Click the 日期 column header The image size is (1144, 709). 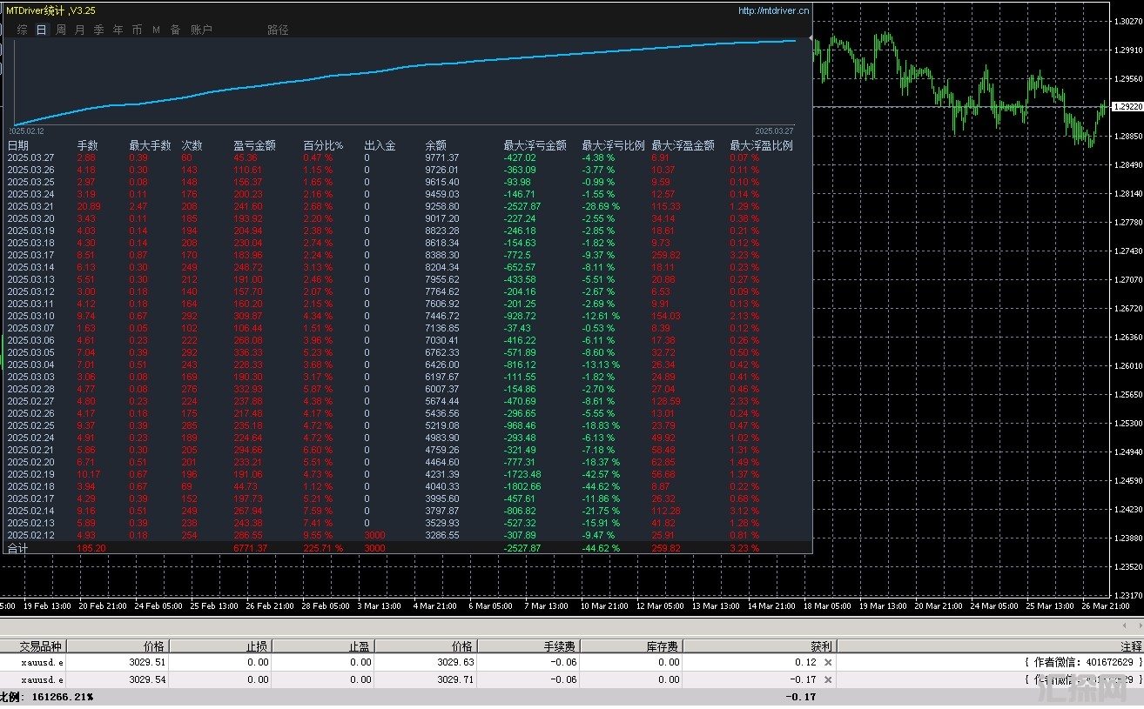pyautogui.click(x=18, y=145)
